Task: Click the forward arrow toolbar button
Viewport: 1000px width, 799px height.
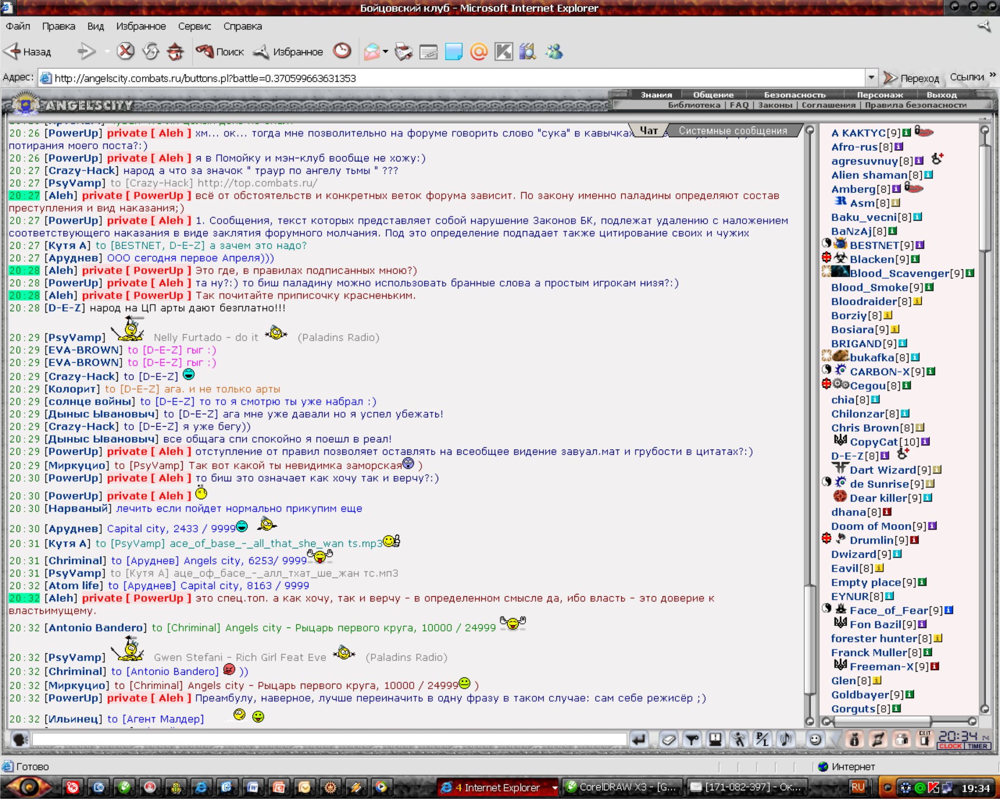Action: click(x=87, y=51)
